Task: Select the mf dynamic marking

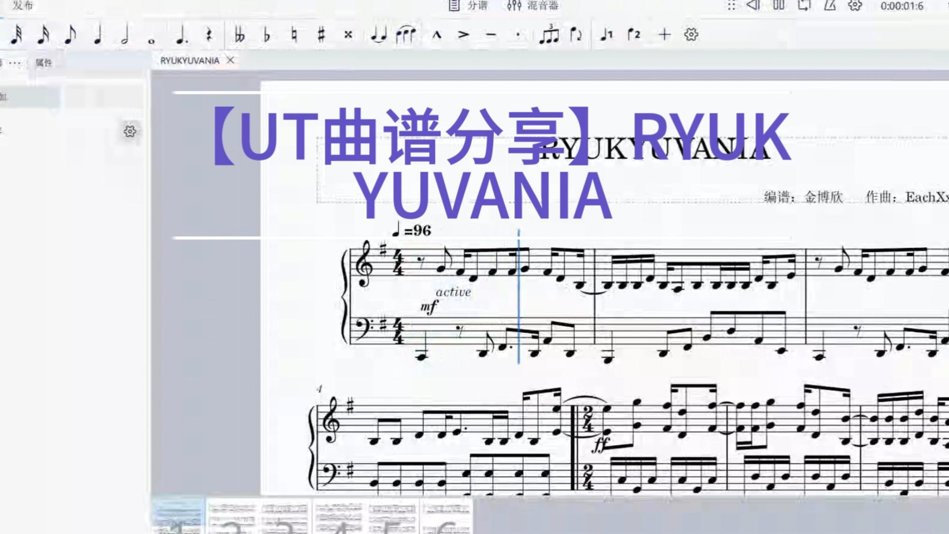Action: point(429,307)
